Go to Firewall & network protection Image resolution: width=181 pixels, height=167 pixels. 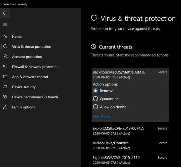pyautogui.click(x=35, y=67)
